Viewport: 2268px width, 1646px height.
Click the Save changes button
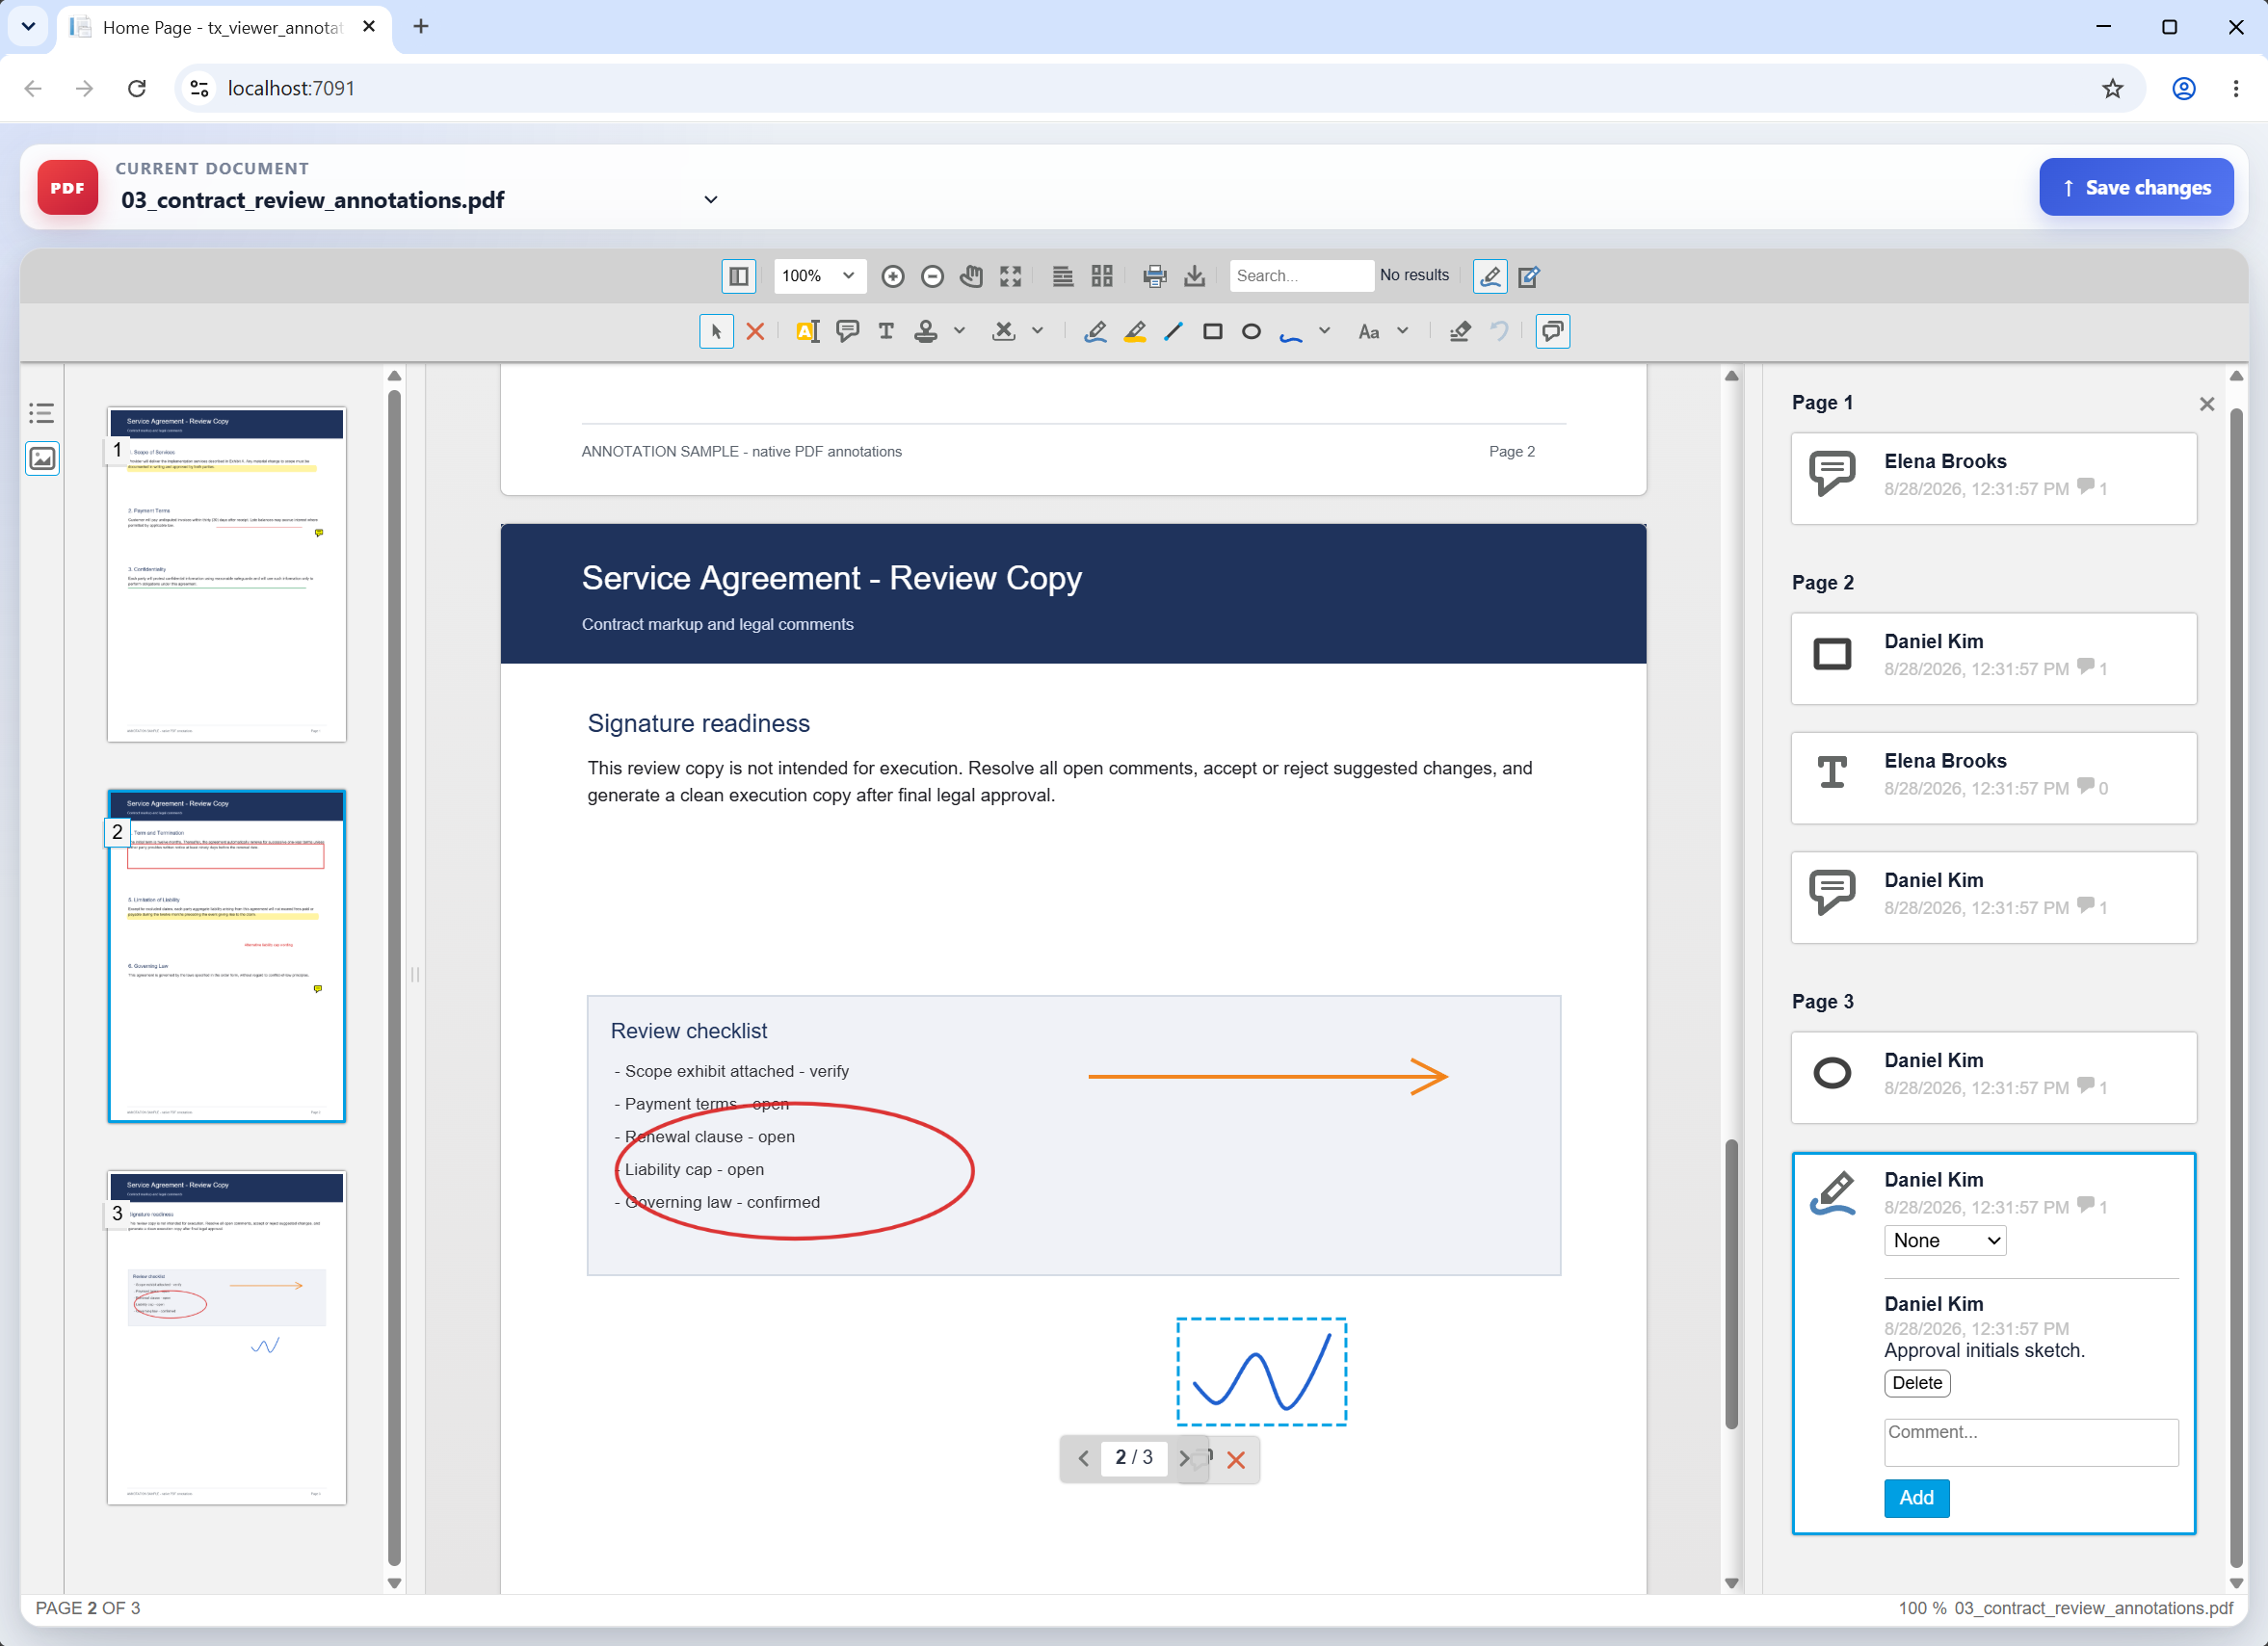(2136, 187)
